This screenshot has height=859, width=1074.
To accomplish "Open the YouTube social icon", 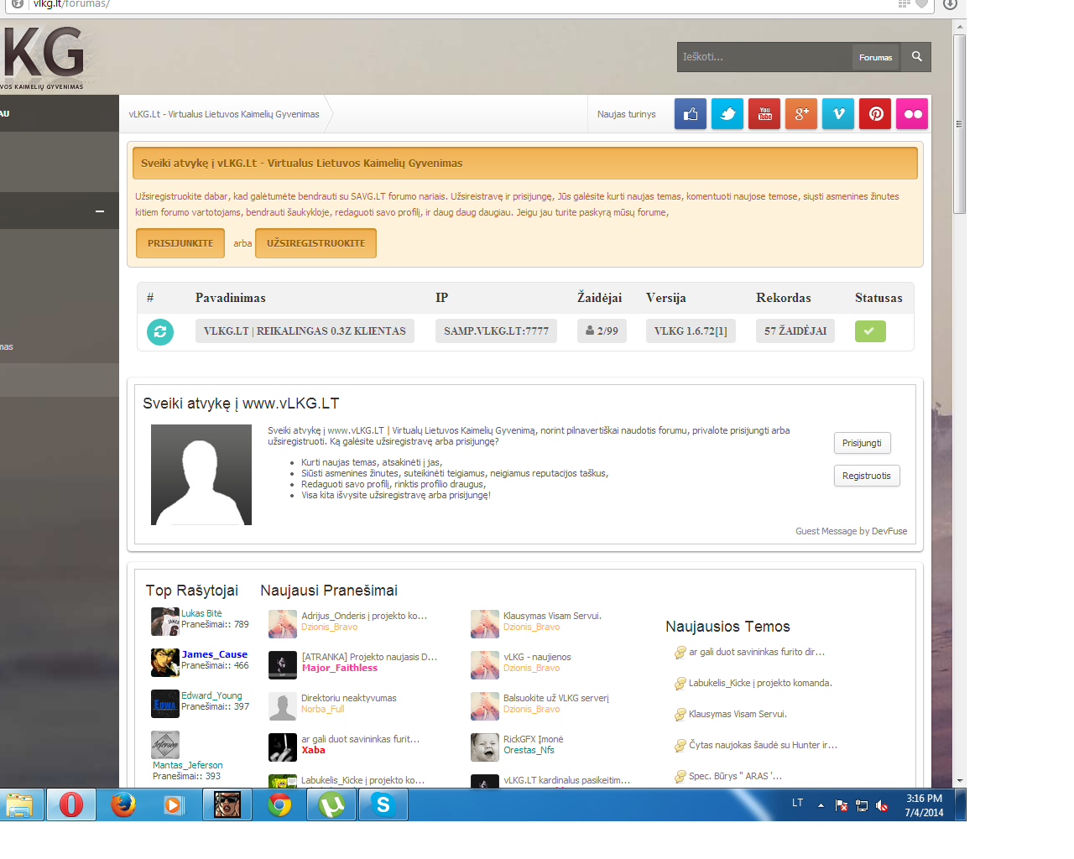I will pyautogui.click(x=764, y=114).
